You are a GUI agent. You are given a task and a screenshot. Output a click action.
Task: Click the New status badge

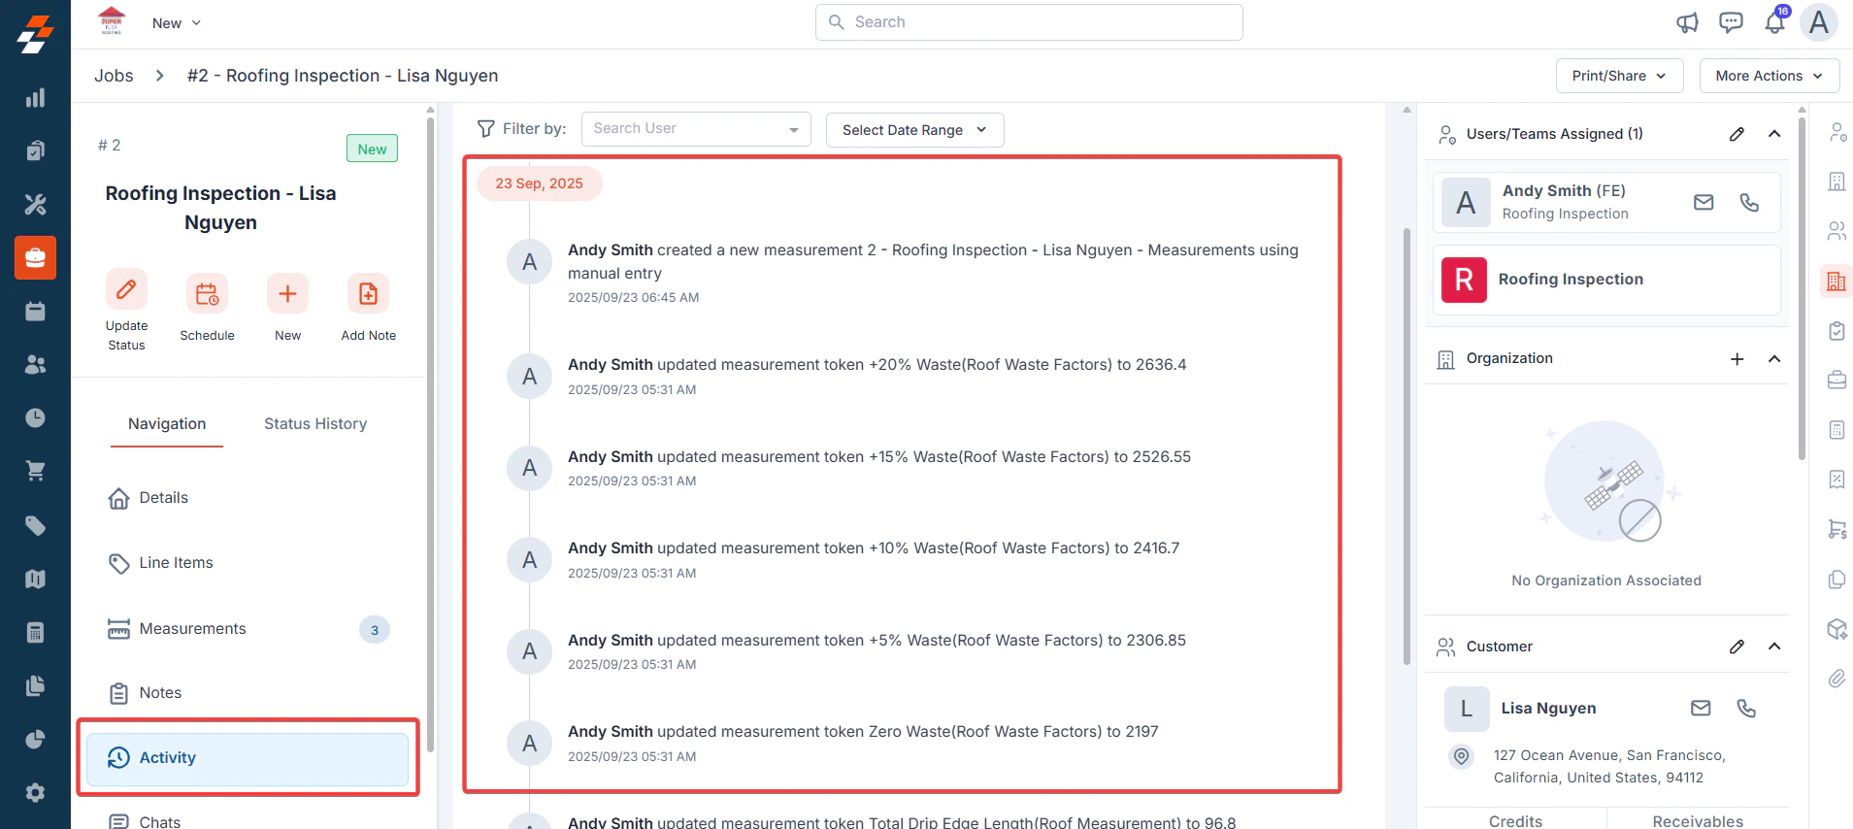372,149
